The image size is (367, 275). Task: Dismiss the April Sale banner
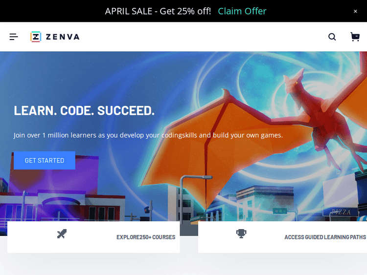click(x=355, y=11)
